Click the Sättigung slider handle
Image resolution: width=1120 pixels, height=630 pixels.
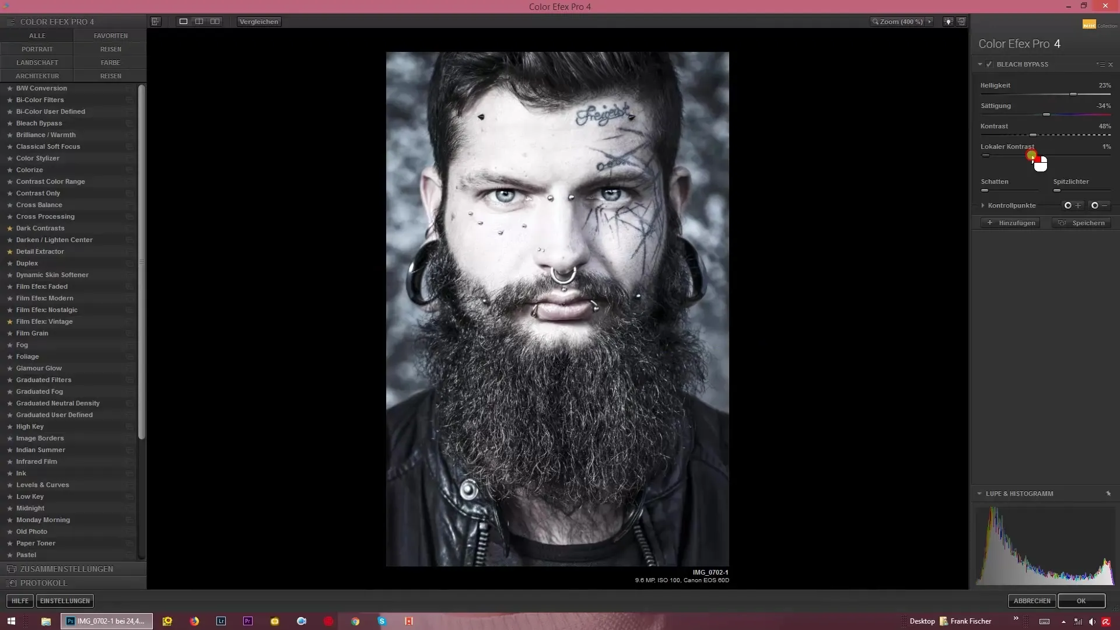coord(1046,115)
